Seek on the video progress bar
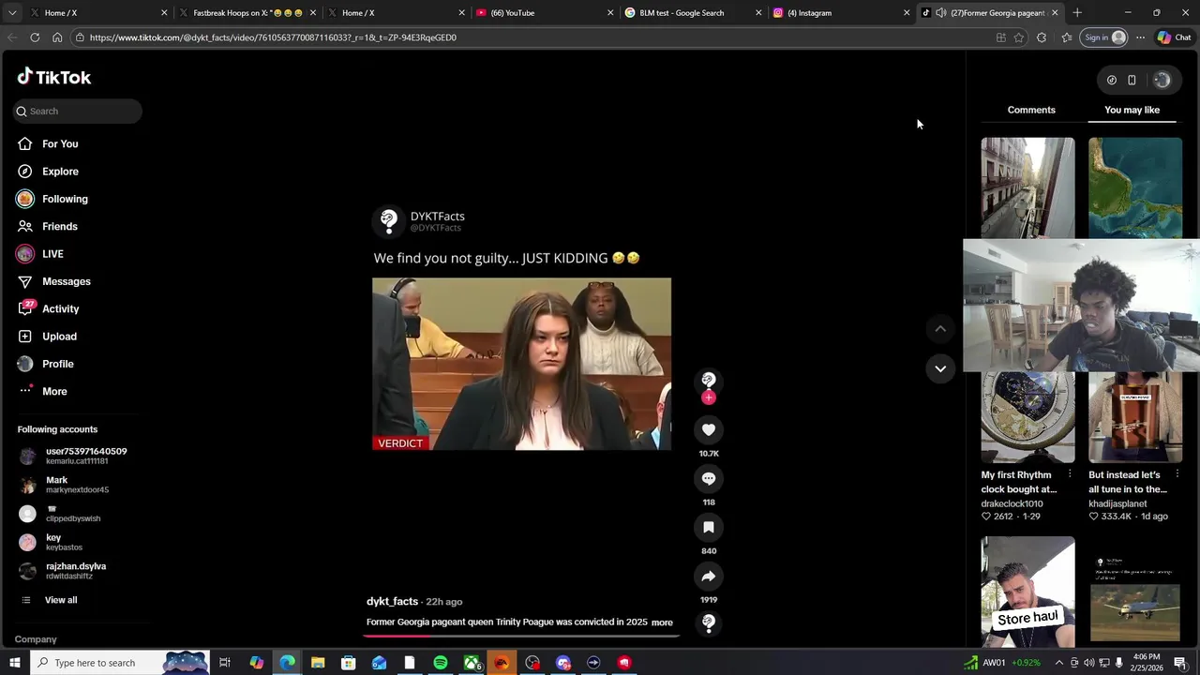 [521, 636]
